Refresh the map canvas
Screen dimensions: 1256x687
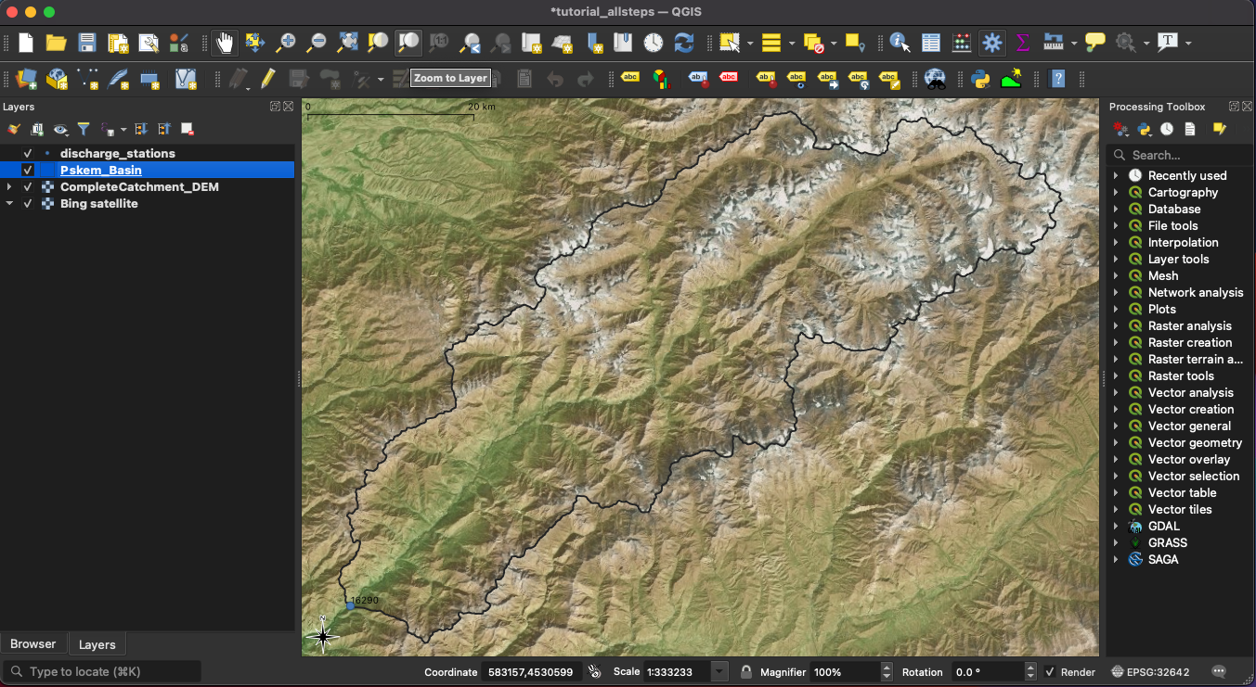coord(684,43)
